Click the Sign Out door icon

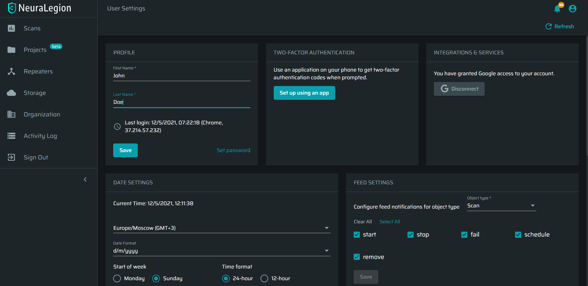11,157
